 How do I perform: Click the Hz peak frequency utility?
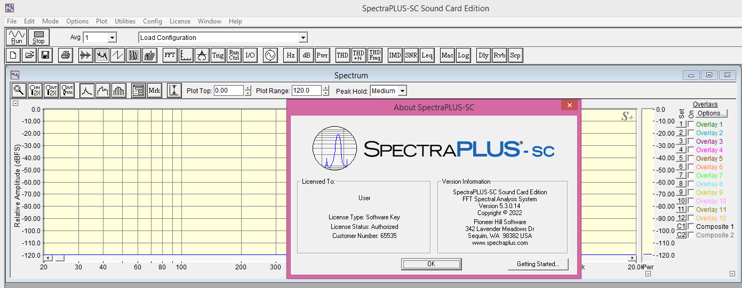(290, 55)
